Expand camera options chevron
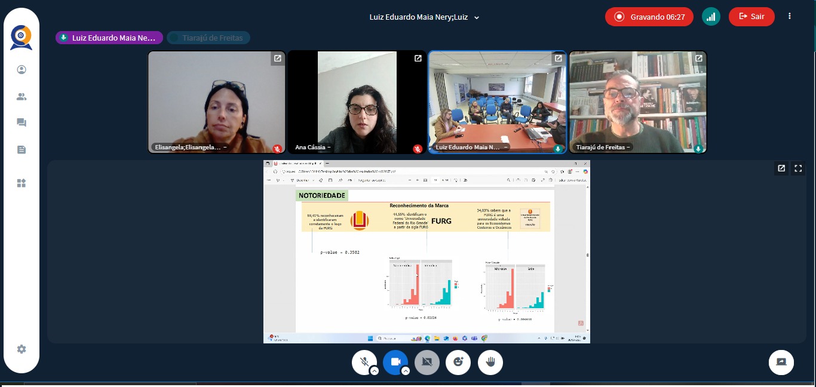816x387 pixels. tap(406, 371)
